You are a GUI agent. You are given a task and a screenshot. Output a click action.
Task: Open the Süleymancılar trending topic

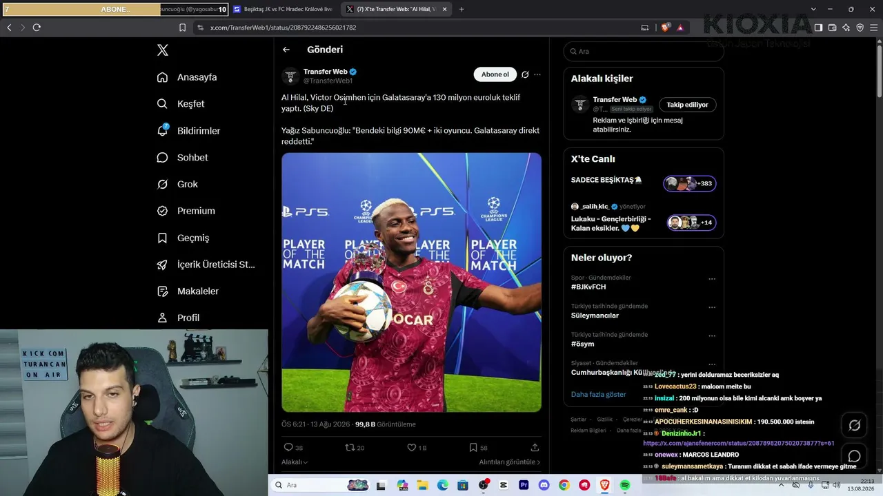[x=595, y=316]
